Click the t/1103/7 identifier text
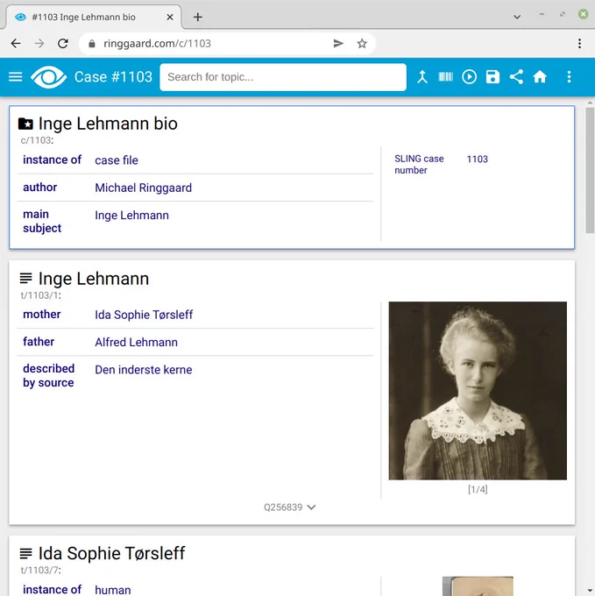595x596 pixels. (x=40, y=571)
